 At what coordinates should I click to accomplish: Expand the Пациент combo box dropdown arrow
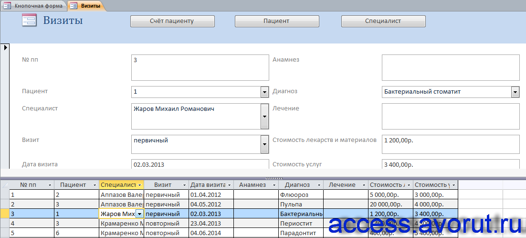point(265,92)
